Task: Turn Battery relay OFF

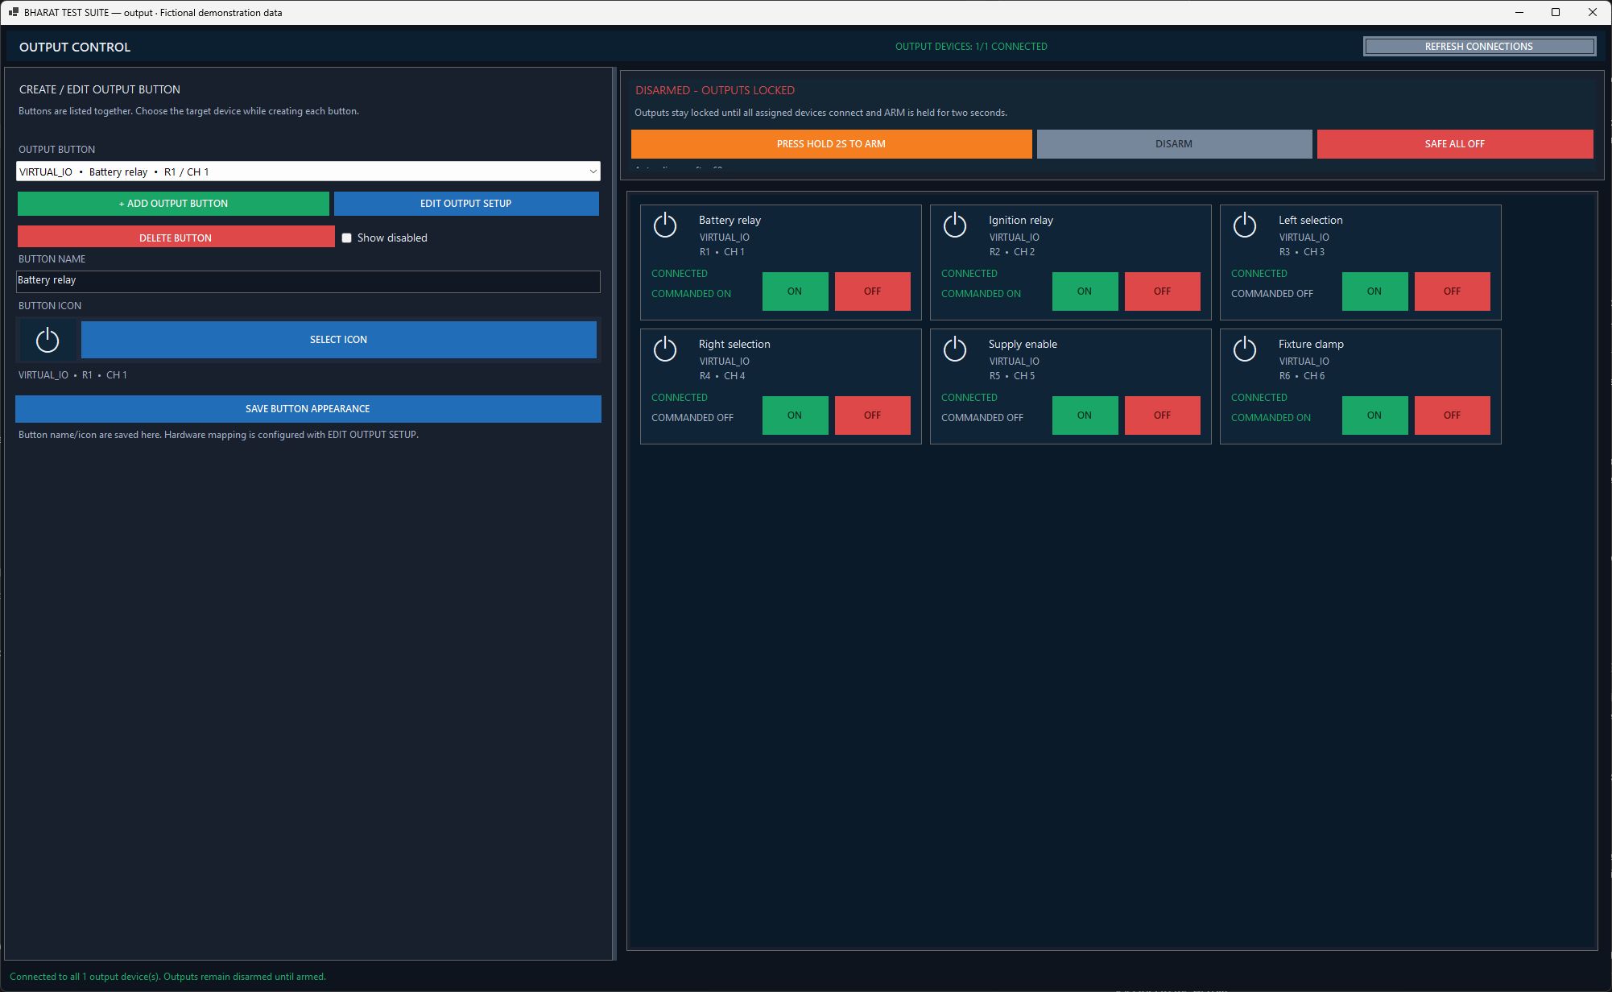Action: pyautogui.click(x=872, y=291)
